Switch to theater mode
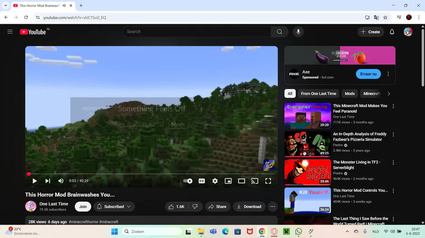 tap(241, 181)
